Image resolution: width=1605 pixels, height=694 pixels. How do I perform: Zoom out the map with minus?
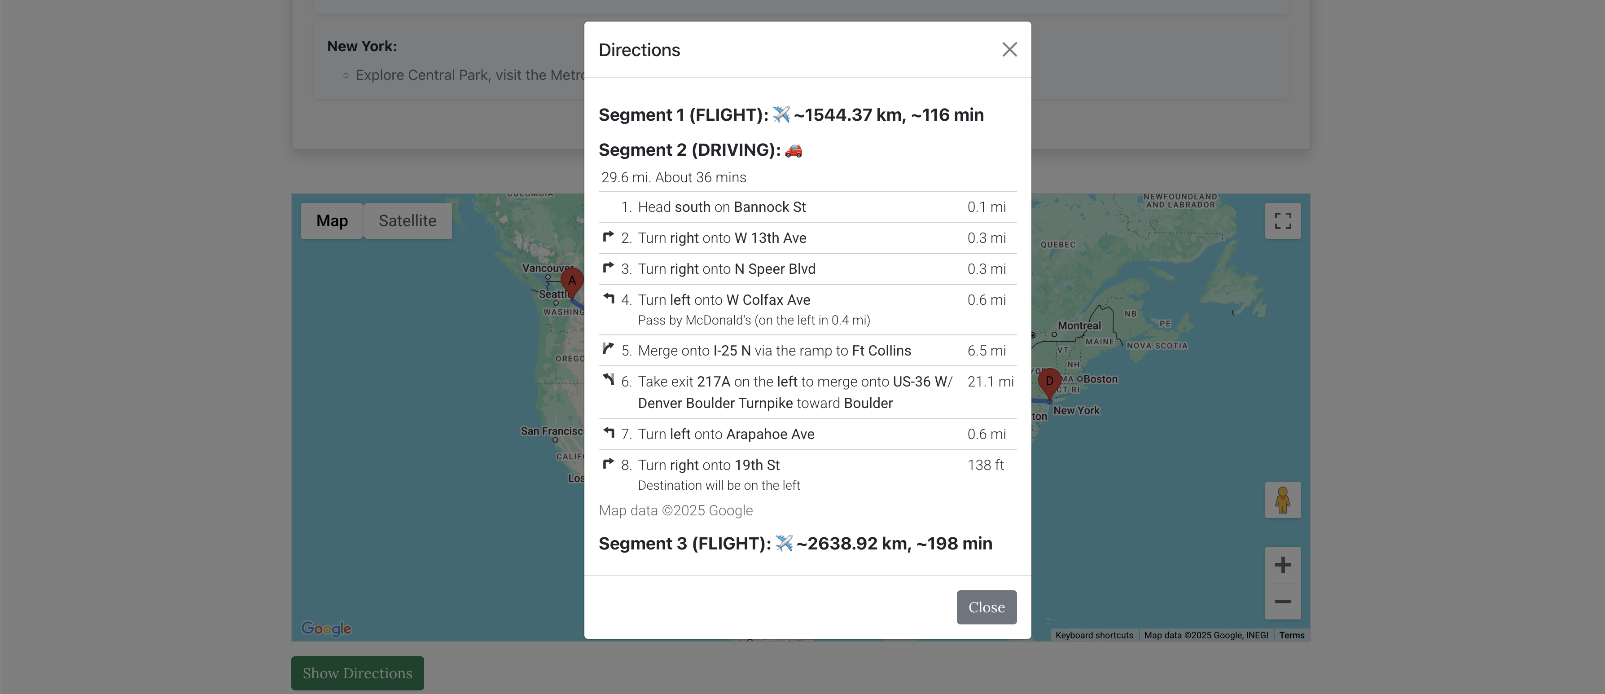1282,601
